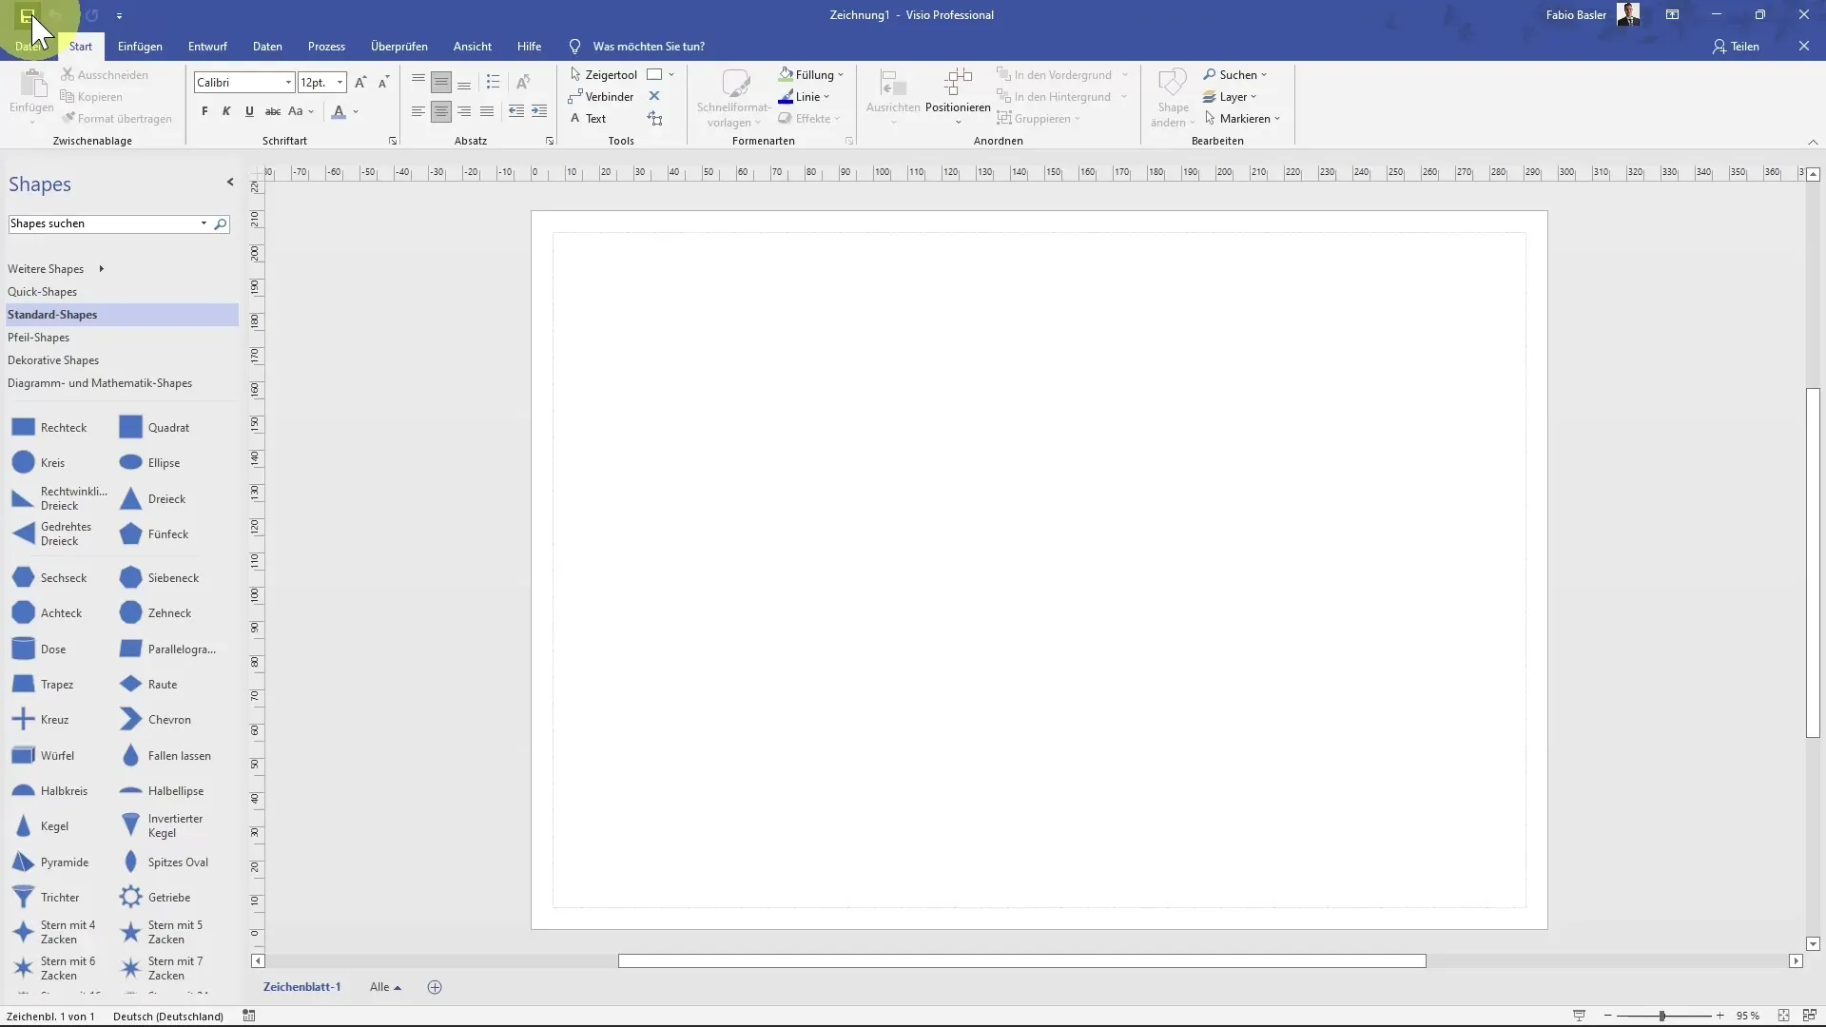Click the bullet list icon
Screen dimensions: 1826x1027
click(x=493, y=82)
